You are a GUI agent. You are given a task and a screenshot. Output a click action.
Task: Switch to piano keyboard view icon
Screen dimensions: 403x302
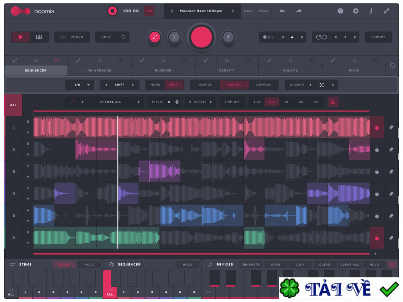39,37
